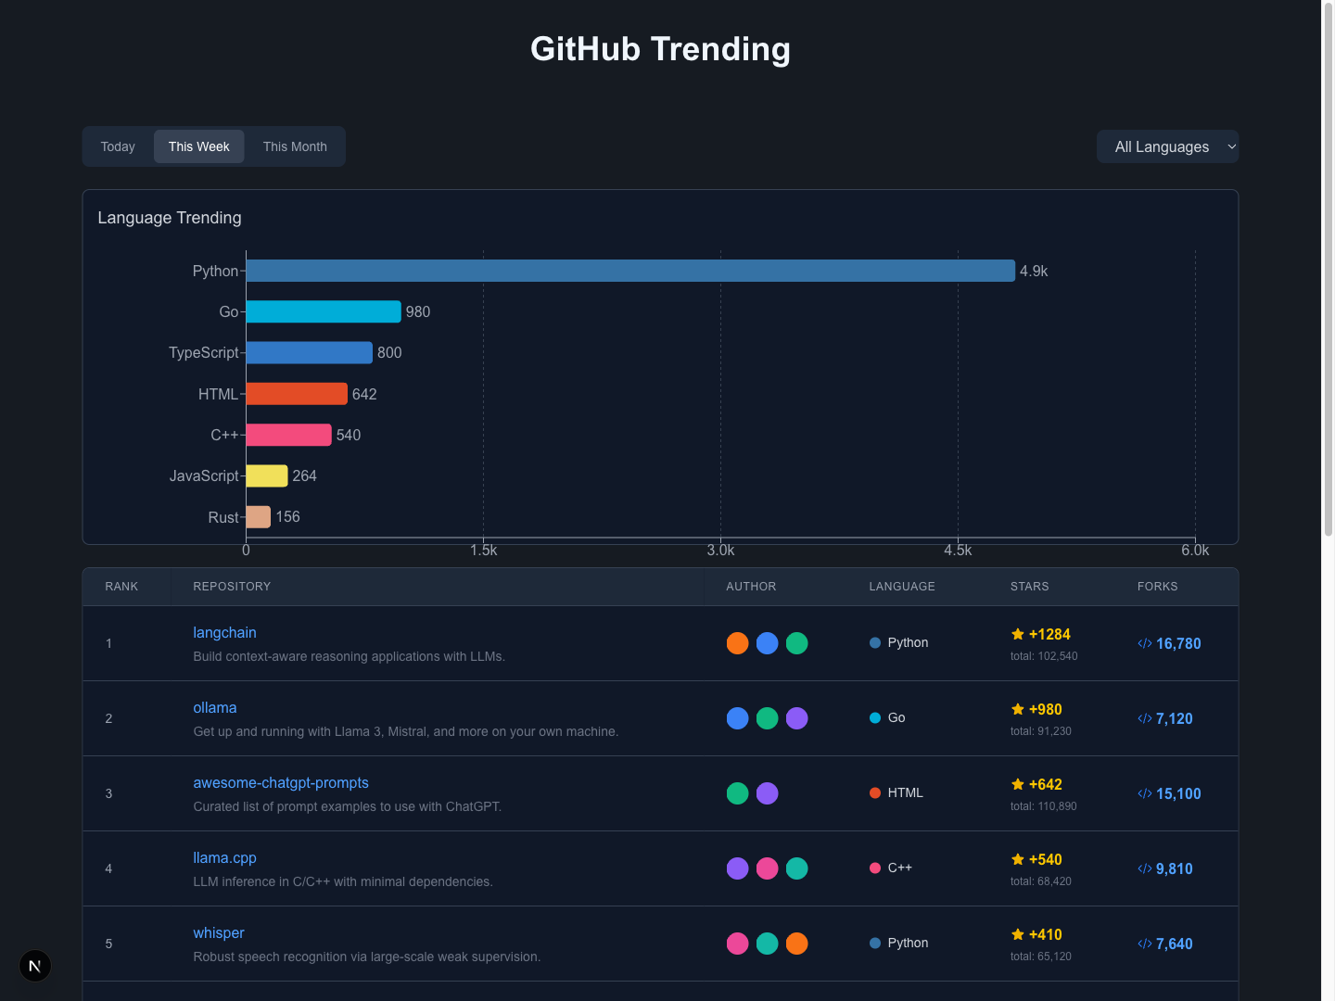Click the GitHub Trending page heading
The height and width of the screenshot is (1001, 1335).
[661, 49]
